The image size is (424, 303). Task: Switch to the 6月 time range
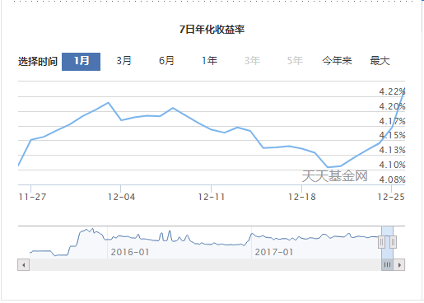pos(166,61)
